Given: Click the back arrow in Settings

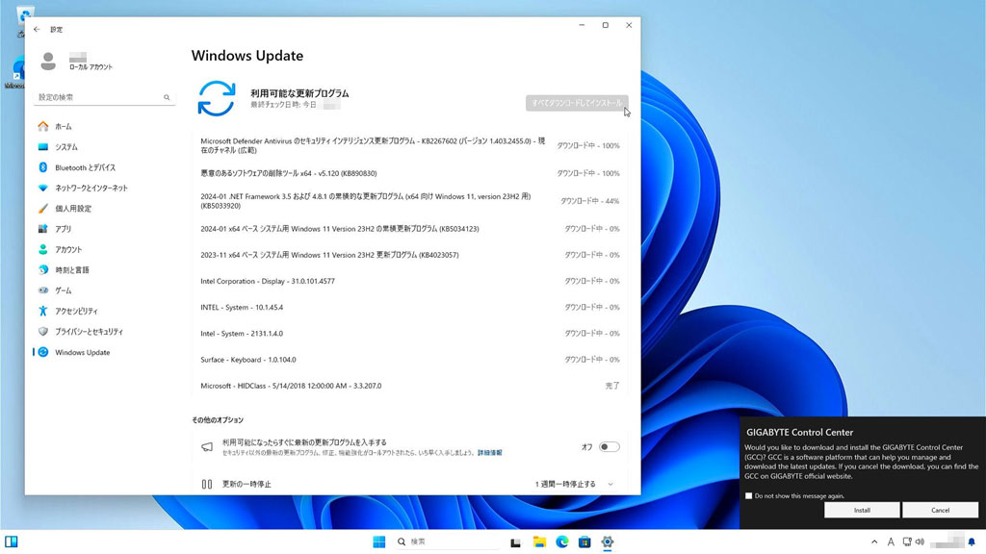Looking at the screenshot, I should point(38,30).
